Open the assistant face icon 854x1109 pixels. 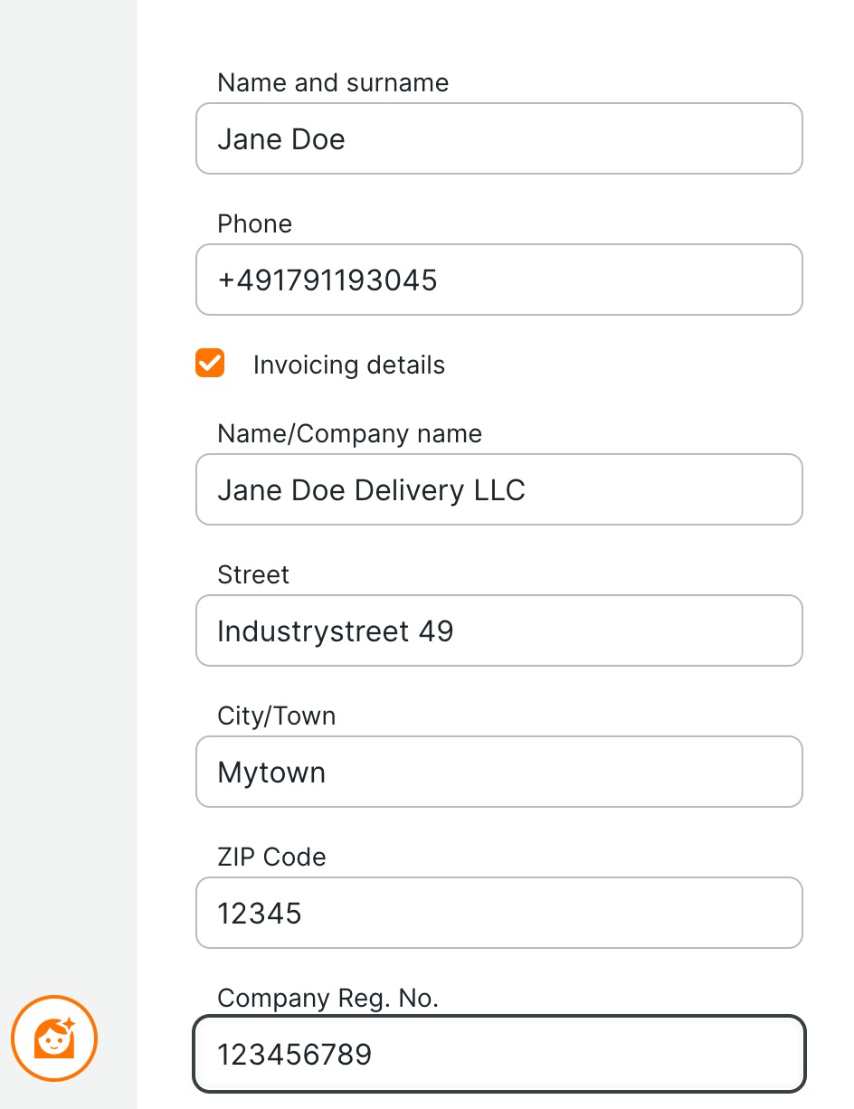click(x=54, y=1038)
